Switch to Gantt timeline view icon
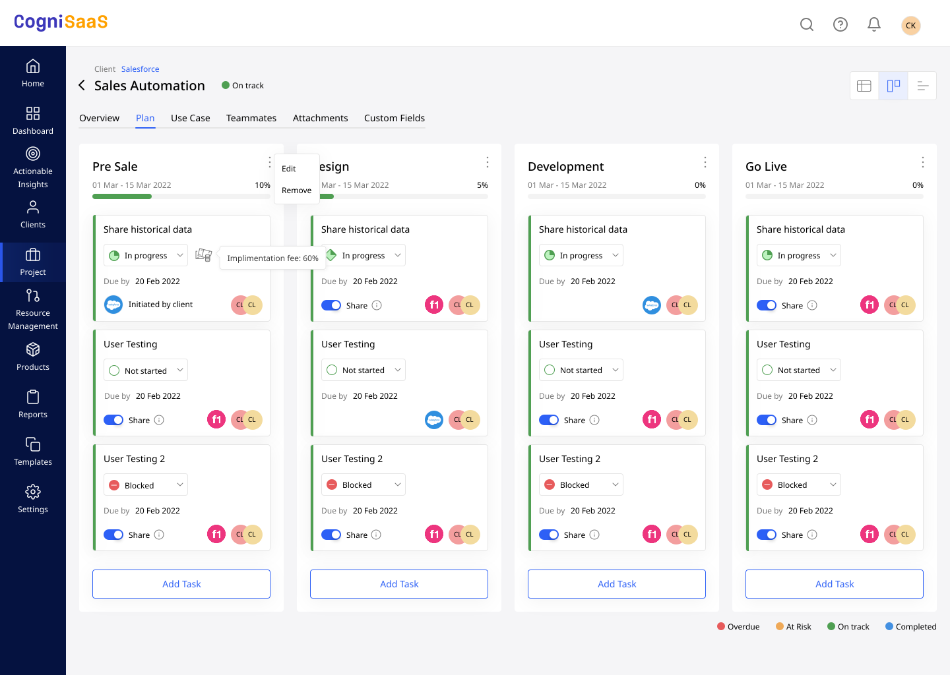The height and width of the screenshot is (675, 950). pos(922,86)
